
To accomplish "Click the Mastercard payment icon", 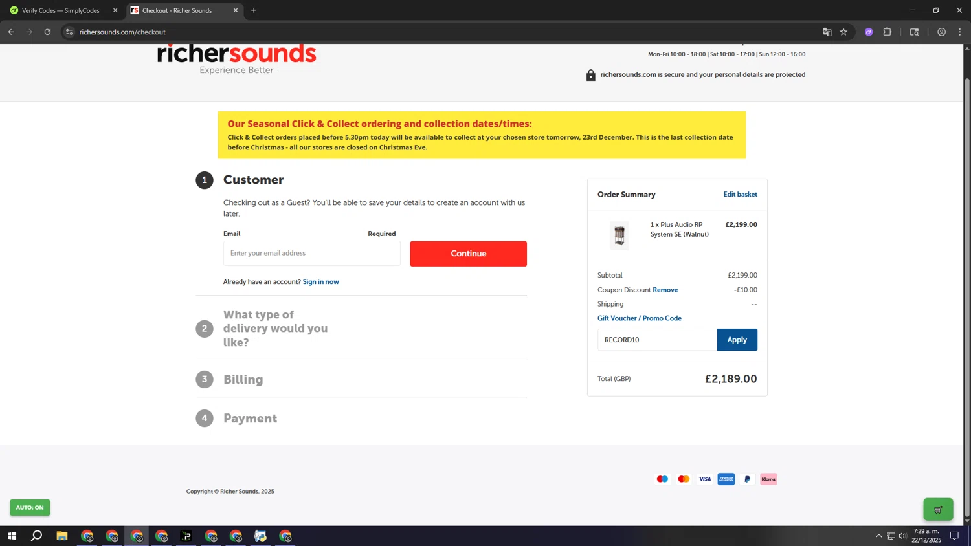I will point(684,479).
